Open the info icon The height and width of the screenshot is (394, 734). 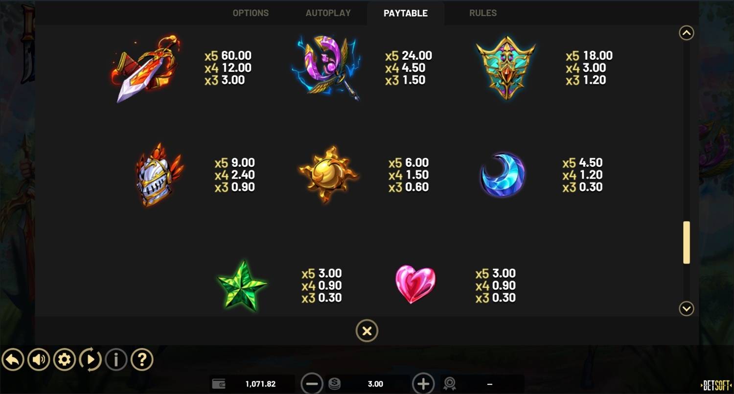click(116, 360)
